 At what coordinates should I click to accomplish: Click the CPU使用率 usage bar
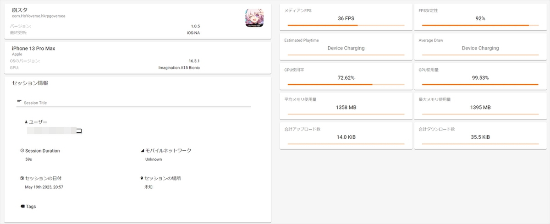pos(346,85)
